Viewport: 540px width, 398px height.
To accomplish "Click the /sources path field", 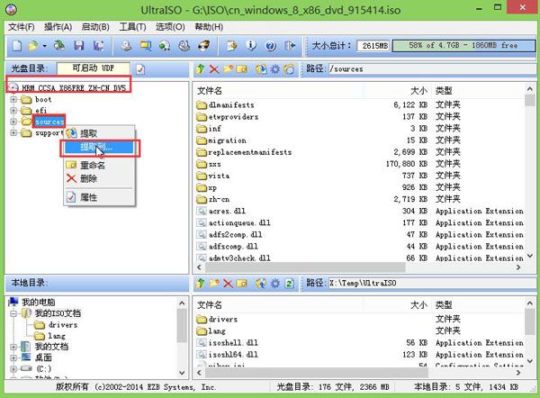I will click(x=431, y=69).
